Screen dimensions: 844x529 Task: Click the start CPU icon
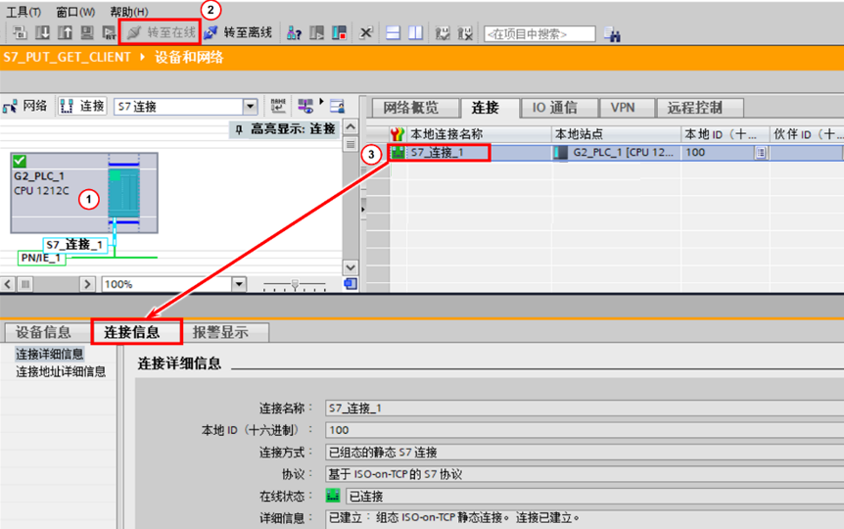(316, 33)
